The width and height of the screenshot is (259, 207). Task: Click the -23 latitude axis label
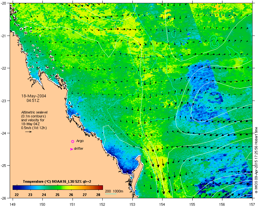point(4,101)
